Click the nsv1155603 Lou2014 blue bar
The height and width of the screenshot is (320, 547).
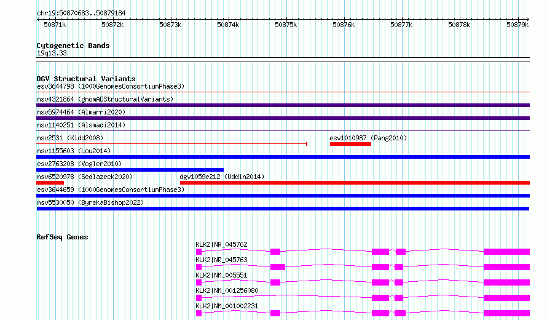(283, 157)
